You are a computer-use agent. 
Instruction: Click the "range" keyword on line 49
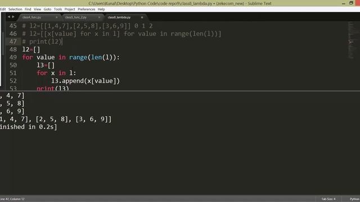tap(78, 57)
